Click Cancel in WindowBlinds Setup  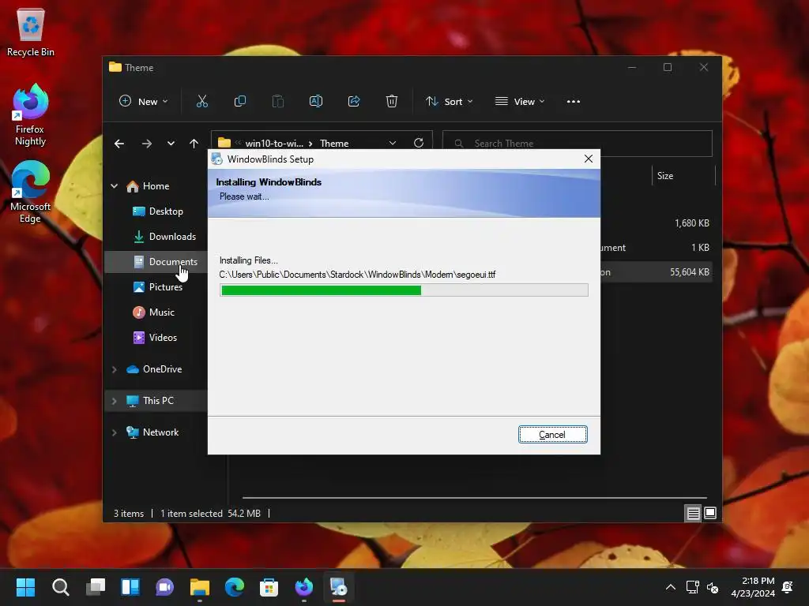(x=552, y=435)
